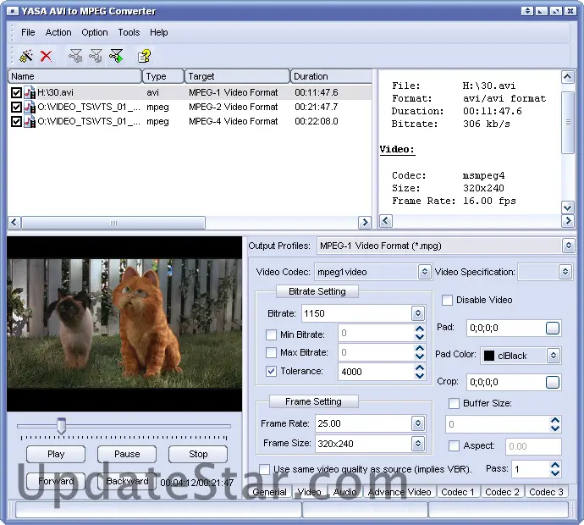
Task: Open help via the yellow question mark icon
Action: click(x=144, y=56)
